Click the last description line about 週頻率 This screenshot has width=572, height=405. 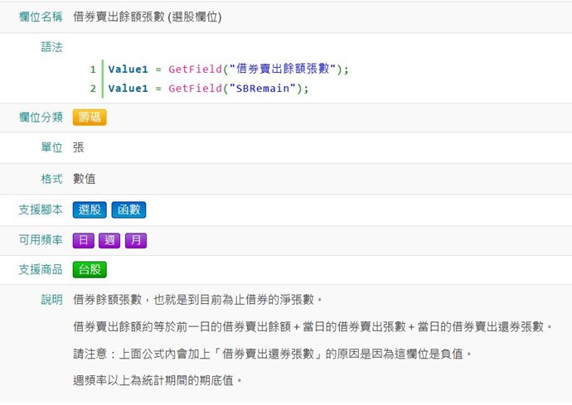(x=158, y=380)
